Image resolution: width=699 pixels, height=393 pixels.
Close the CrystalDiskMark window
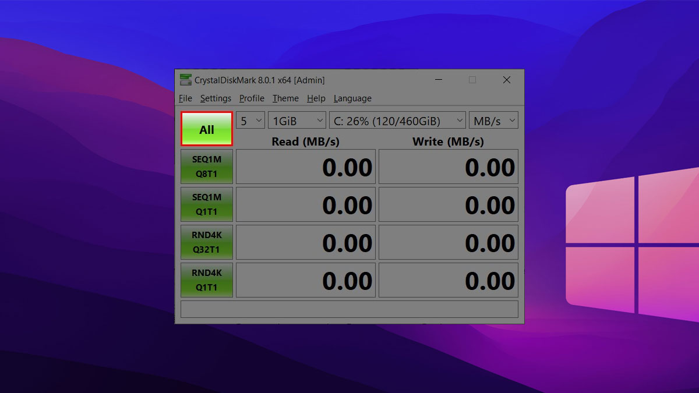[x=507, y=80]
